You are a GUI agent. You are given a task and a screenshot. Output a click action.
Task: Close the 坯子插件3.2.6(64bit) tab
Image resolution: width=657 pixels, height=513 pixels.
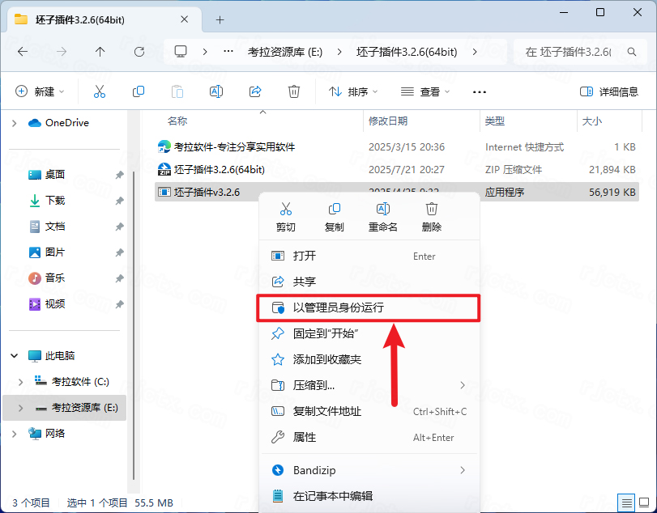click(x=185, y=19)
